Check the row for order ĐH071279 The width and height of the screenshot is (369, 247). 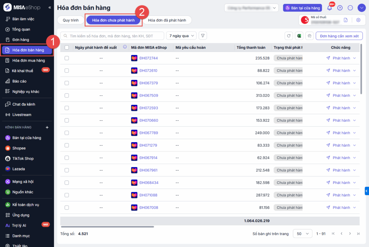coord(67,145)
